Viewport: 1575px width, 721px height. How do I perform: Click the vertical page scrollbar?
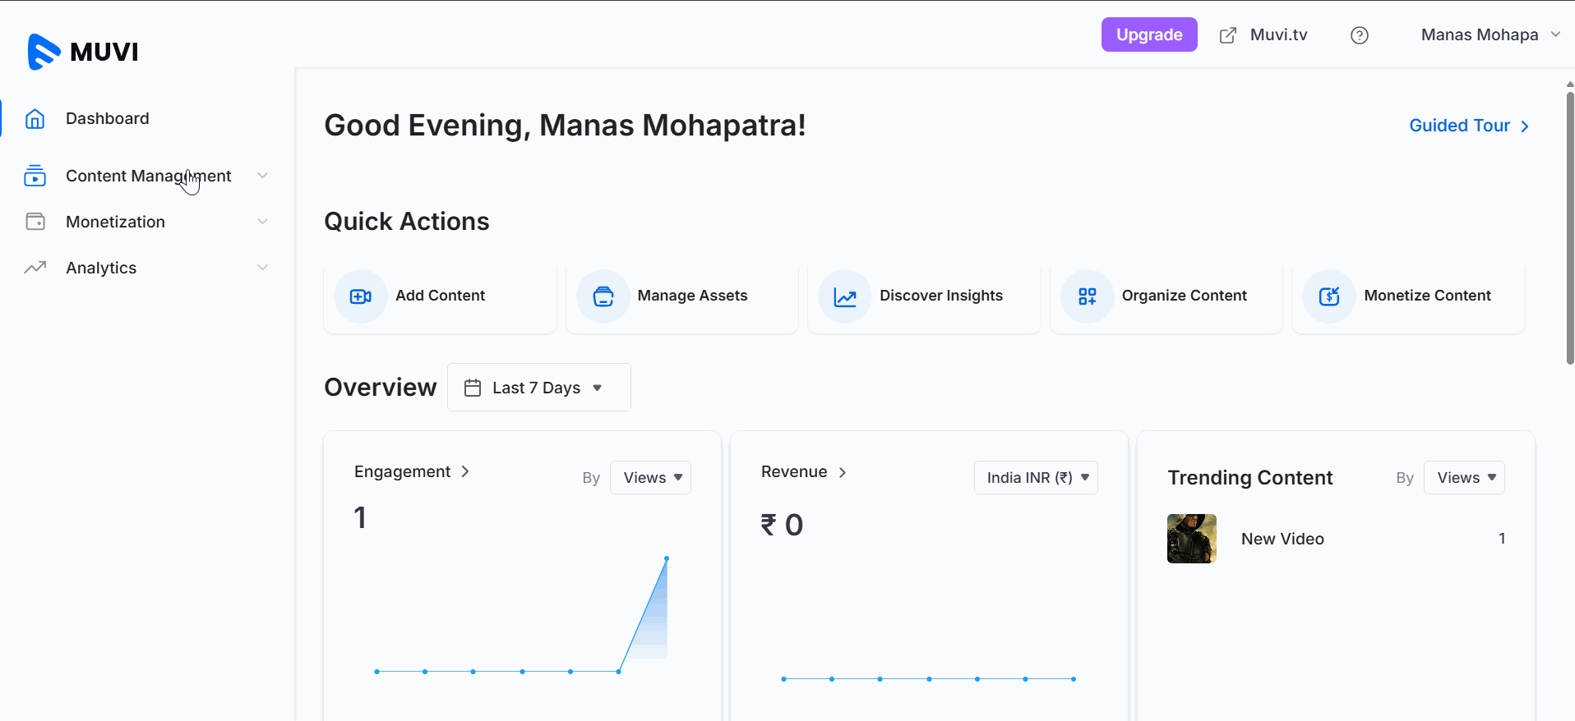pyautogui.click(x=1569, y=230)
